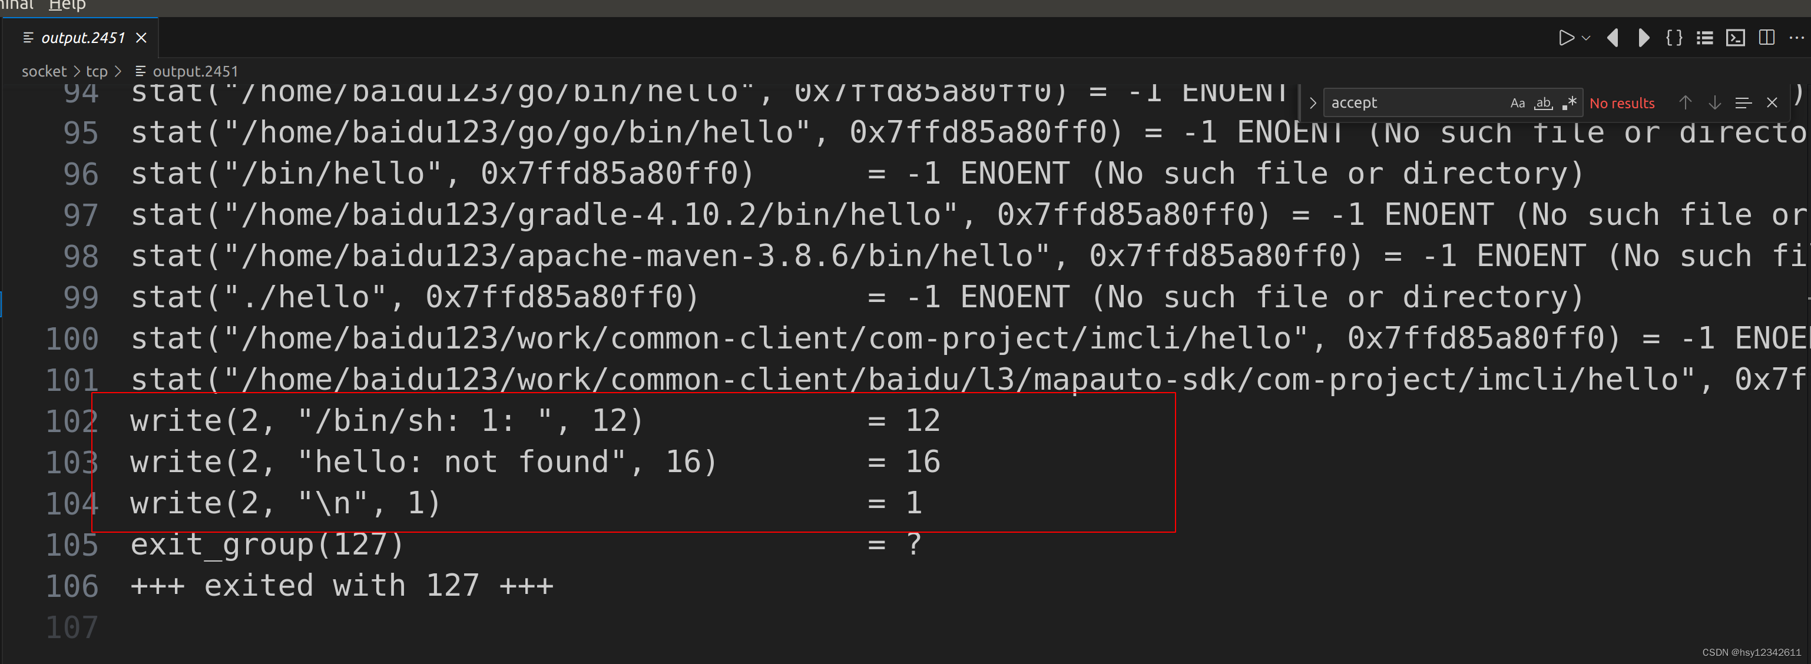Jump to next match arrow
The image size is (1811, 664).
[x=1714, y=103]
